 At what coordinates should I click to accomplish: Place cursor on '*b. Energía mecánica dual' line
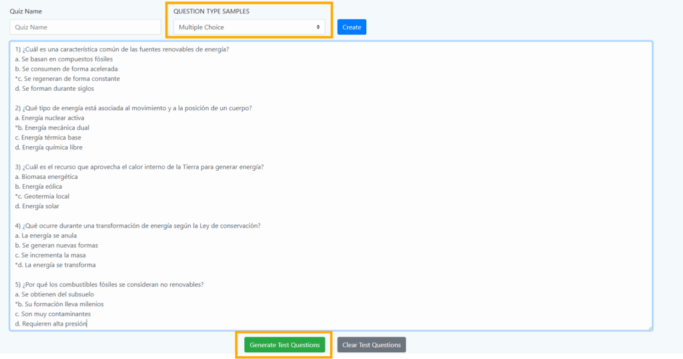[52, 127]
